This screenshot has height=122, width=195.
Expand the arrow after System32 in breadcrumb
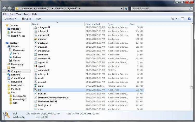(x=79, y=9)
